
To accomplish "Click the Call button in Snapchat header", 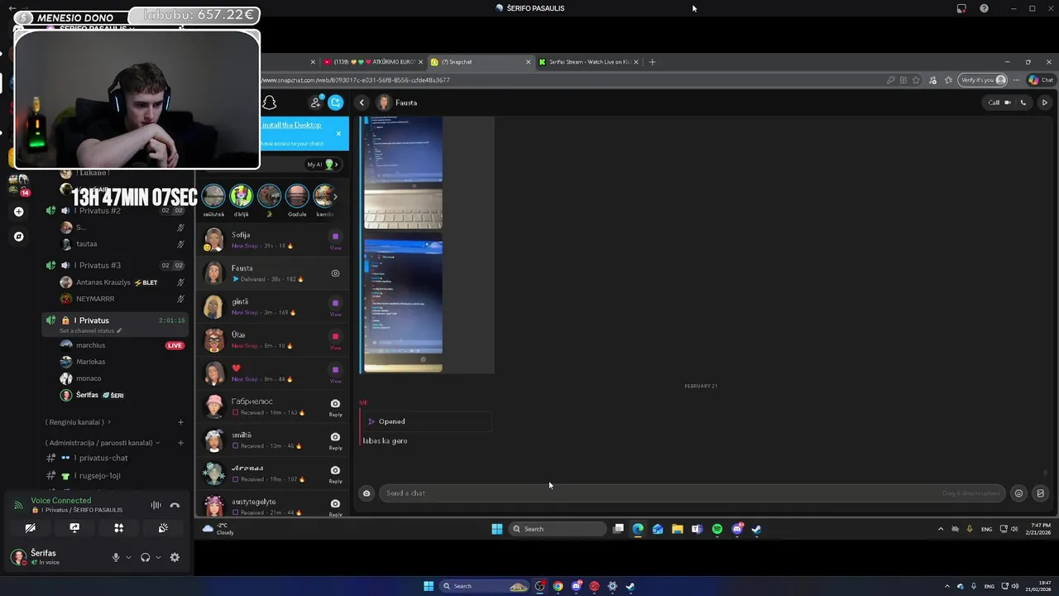I will (999, 103).
